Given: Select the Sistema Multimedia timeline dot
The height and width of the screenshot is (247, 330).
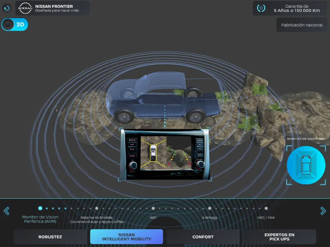Looking at the screenshot, I should click(97, 208).
